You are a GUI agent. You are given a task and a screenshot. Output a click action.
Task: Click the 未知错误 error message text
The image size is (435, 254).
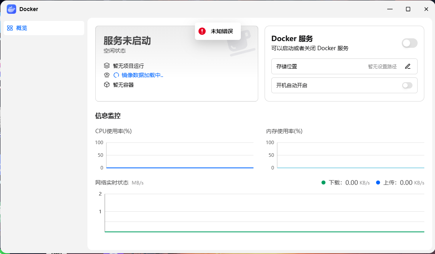(x=222, y=31)
